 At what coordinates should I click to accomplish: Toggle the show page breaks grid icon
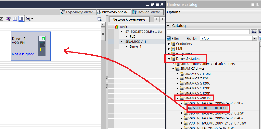coord(15,19)
